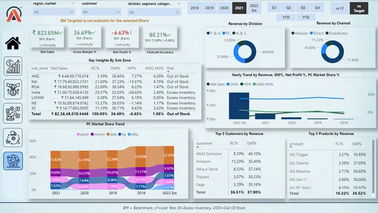The width and height of the screenshot is (378, 213).
Task: Click the Forecast Accuracy checkmark indicator
Action: [x=169, y=35]
